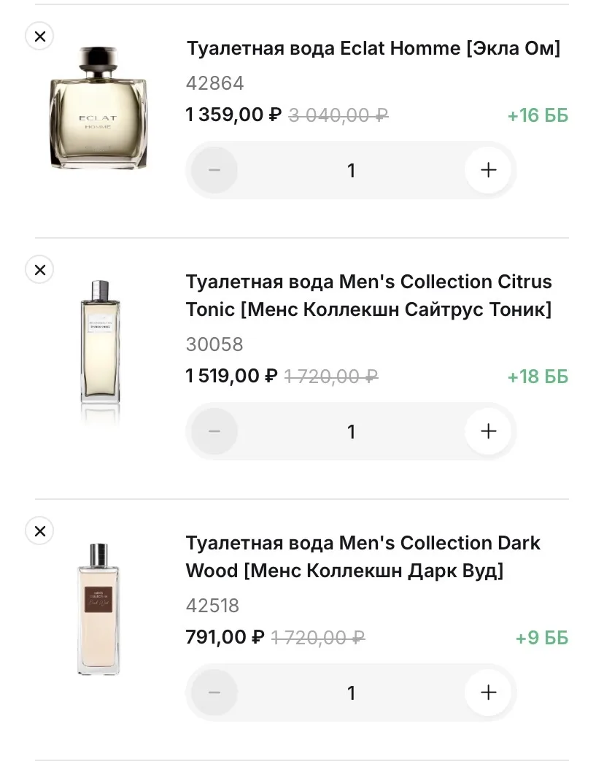Tap the Dark Wood quantity number field
Image resolution: width=604 pixels, height=764 pixels.
(x=351, y=693)
